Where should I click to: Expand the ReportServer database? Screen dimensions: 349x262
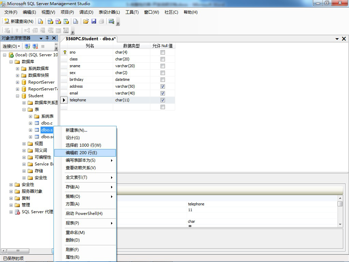17,82
